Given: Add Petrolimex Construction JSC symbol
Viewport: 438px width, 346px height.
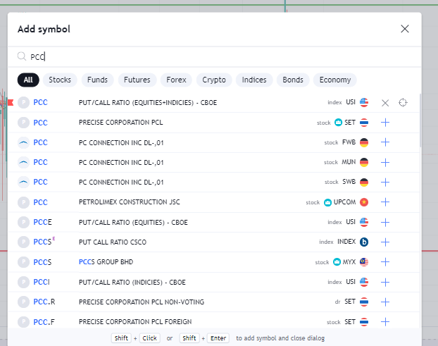Looking at the screenshot, I should [x=385, y=202].
